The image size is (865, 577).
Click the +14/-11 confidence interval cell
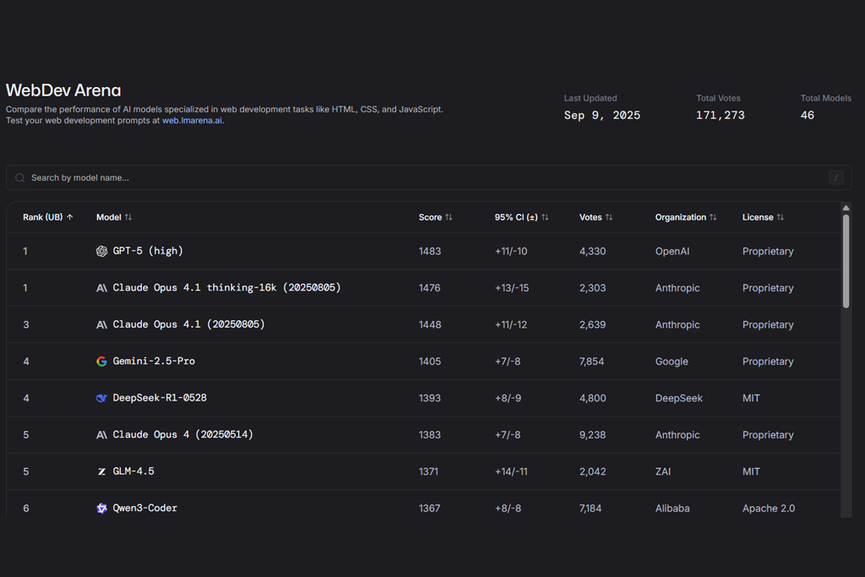point(511,471)
